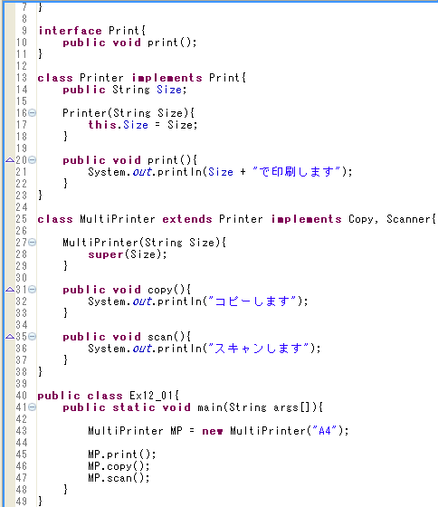Click the "A4" string literal
Screen dimensions: 438x507
click(x=325, y=431)
